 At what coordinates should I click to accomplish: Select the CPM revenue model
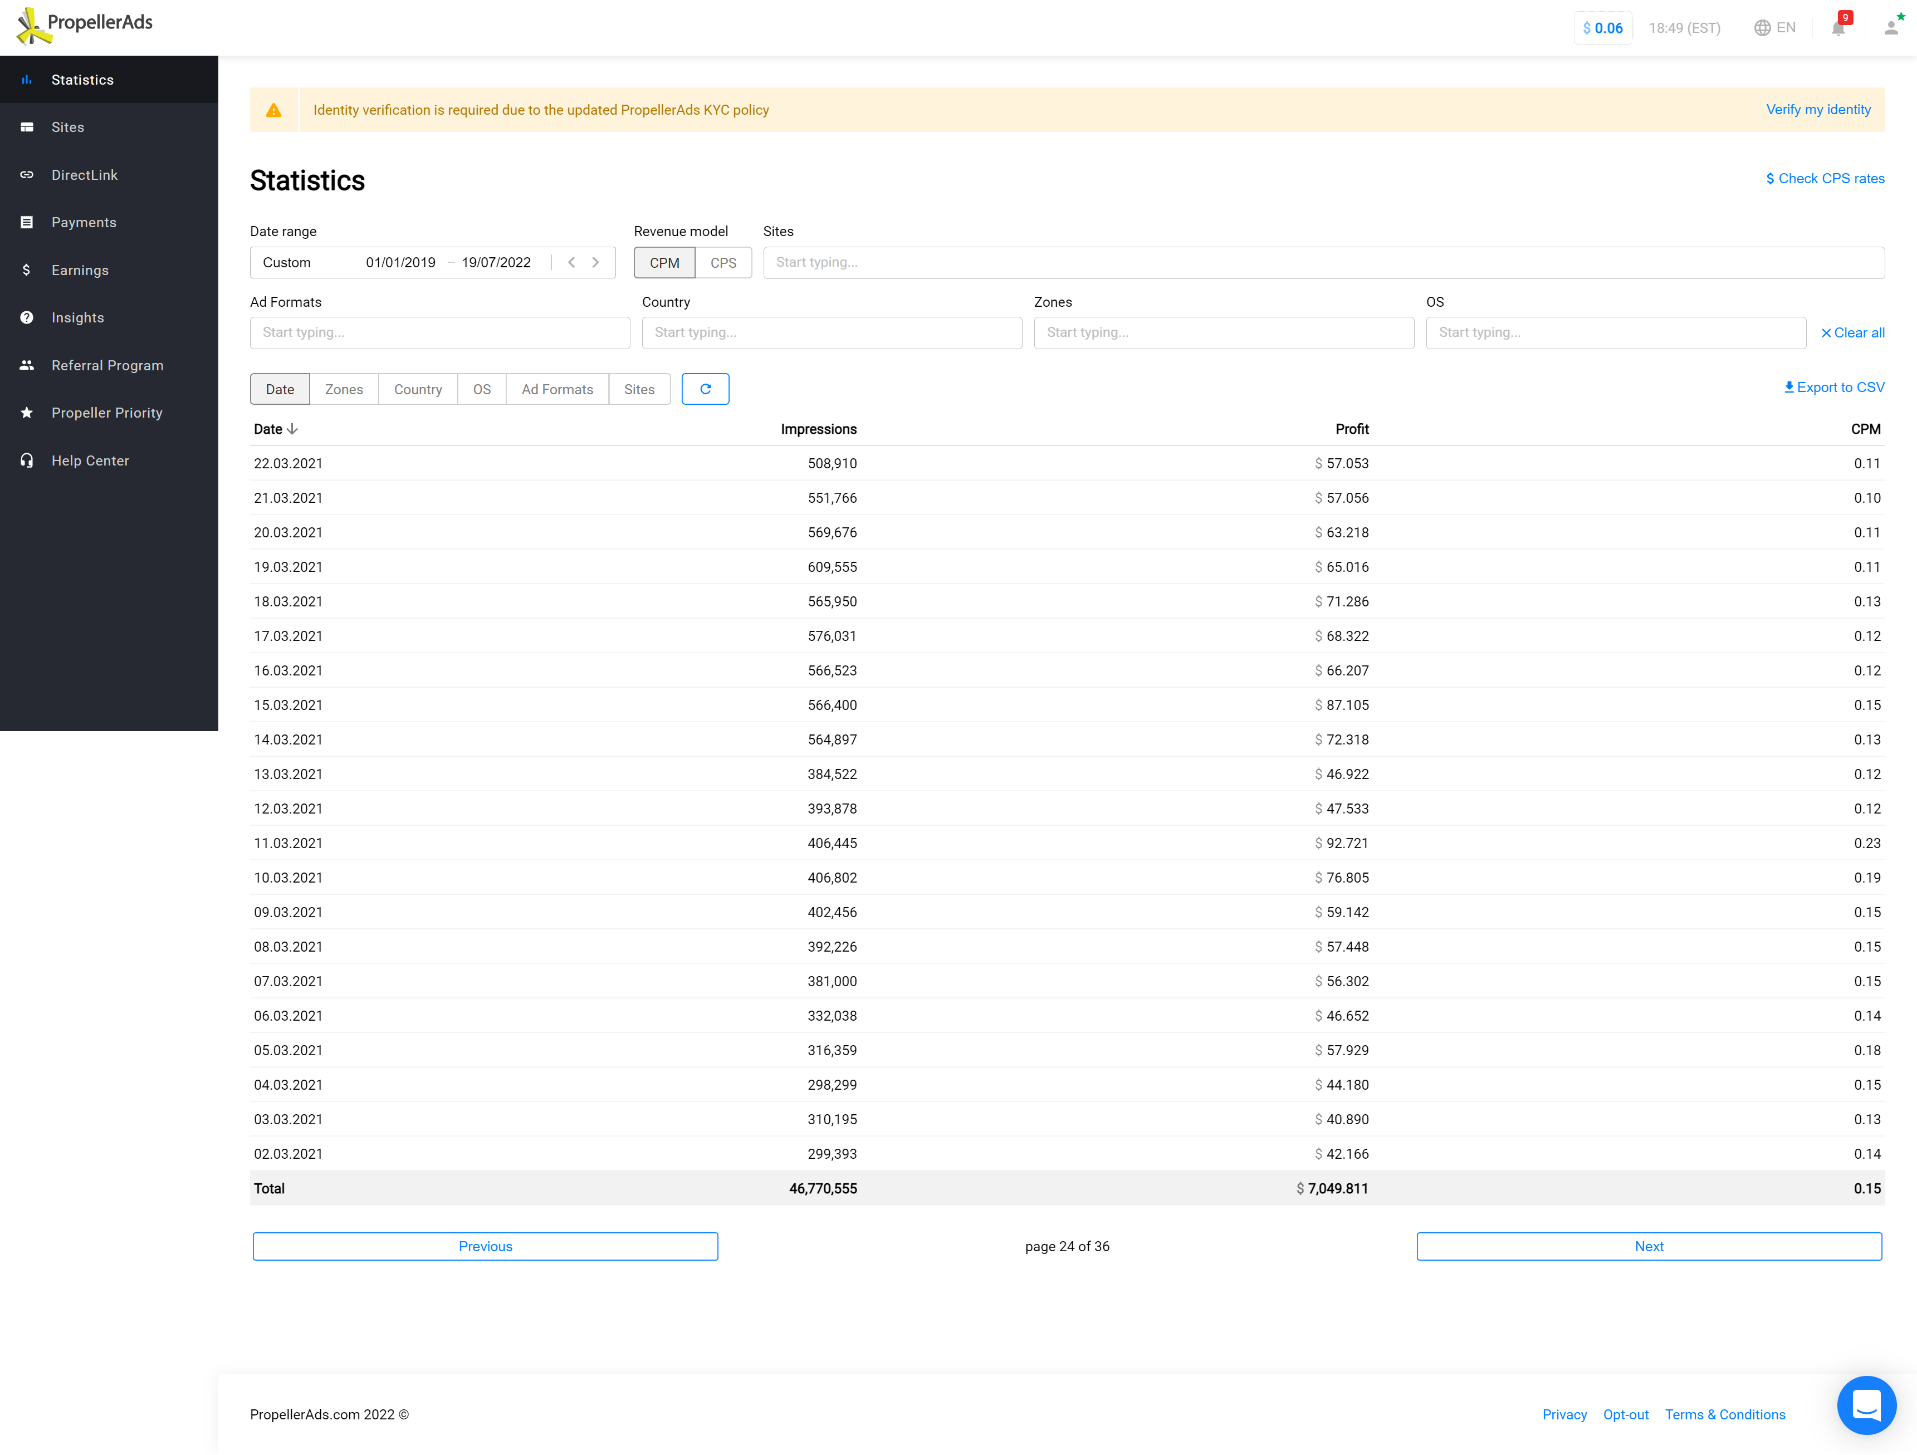tap(664, 263)
